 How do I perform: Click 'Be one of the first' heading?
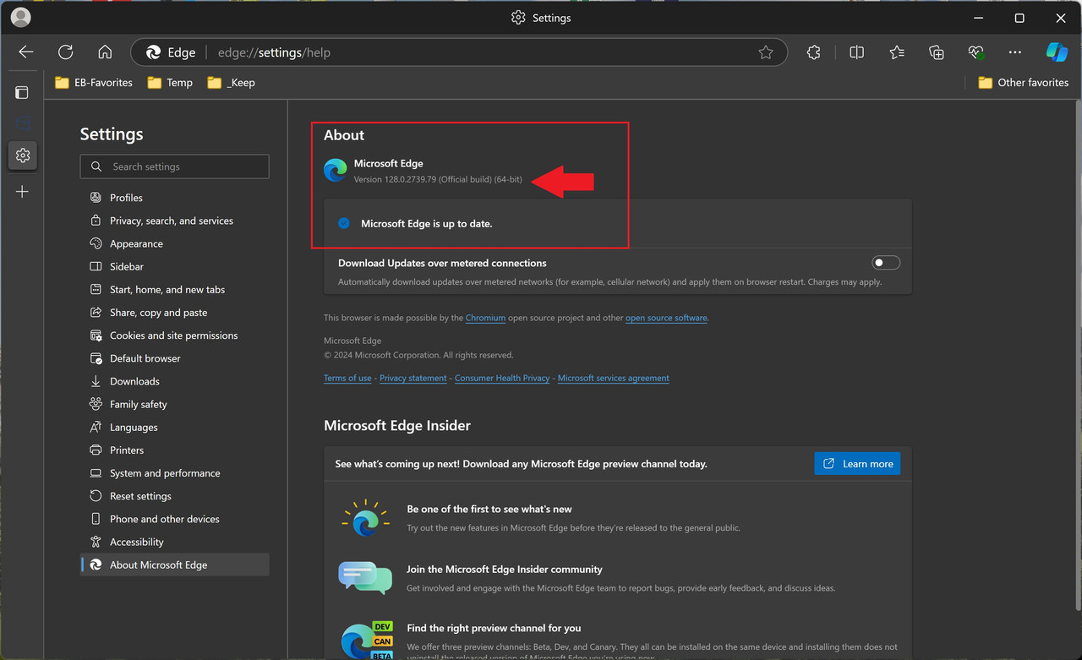489,509
